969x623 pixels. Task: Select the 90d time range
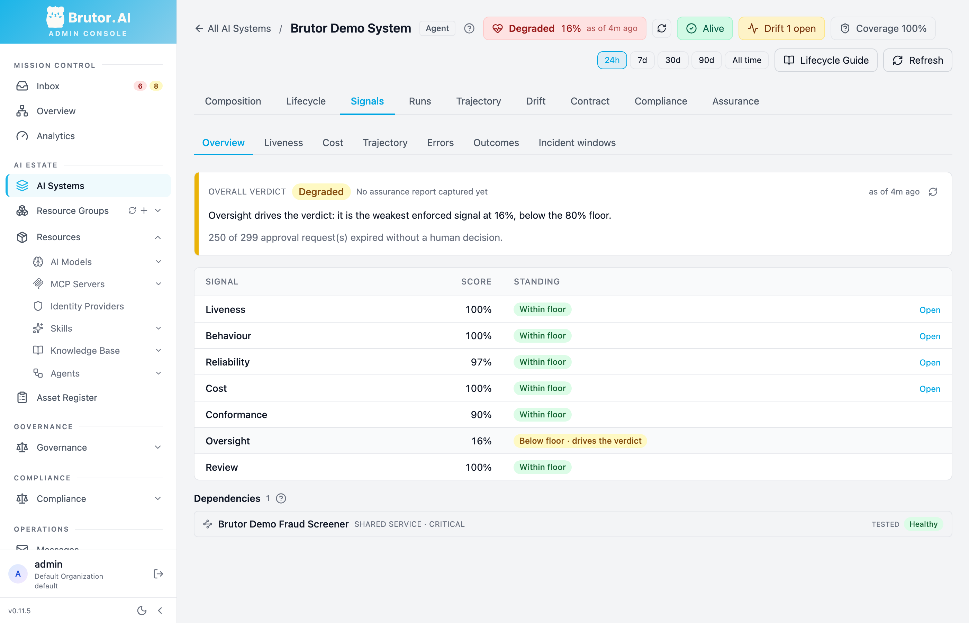pyautogui.click(x=707, y=60)
